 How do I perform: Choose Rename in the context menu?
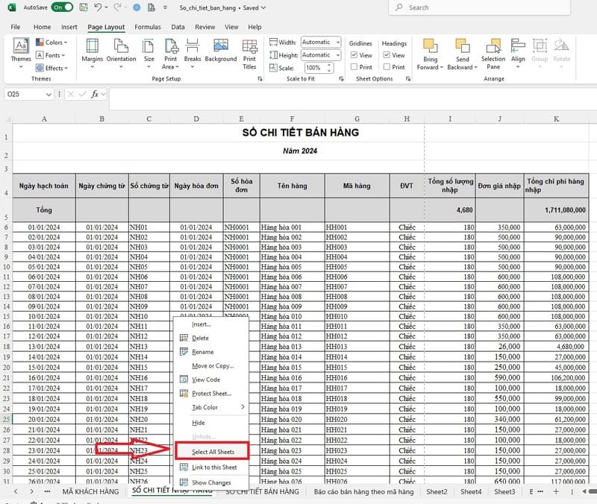coord(211,352)
